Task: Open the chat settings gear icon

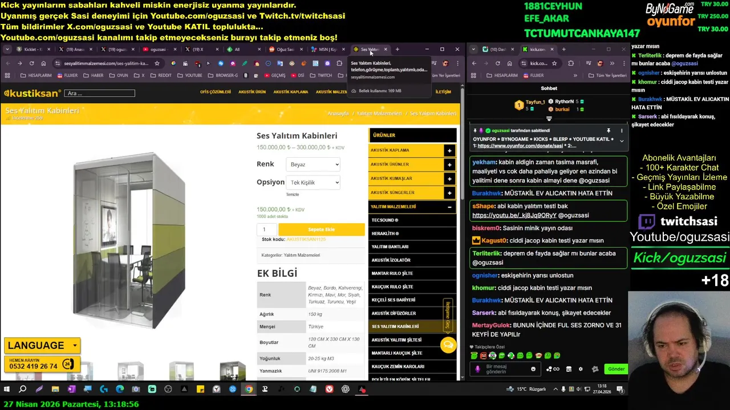Action: [x=581, y=369]
